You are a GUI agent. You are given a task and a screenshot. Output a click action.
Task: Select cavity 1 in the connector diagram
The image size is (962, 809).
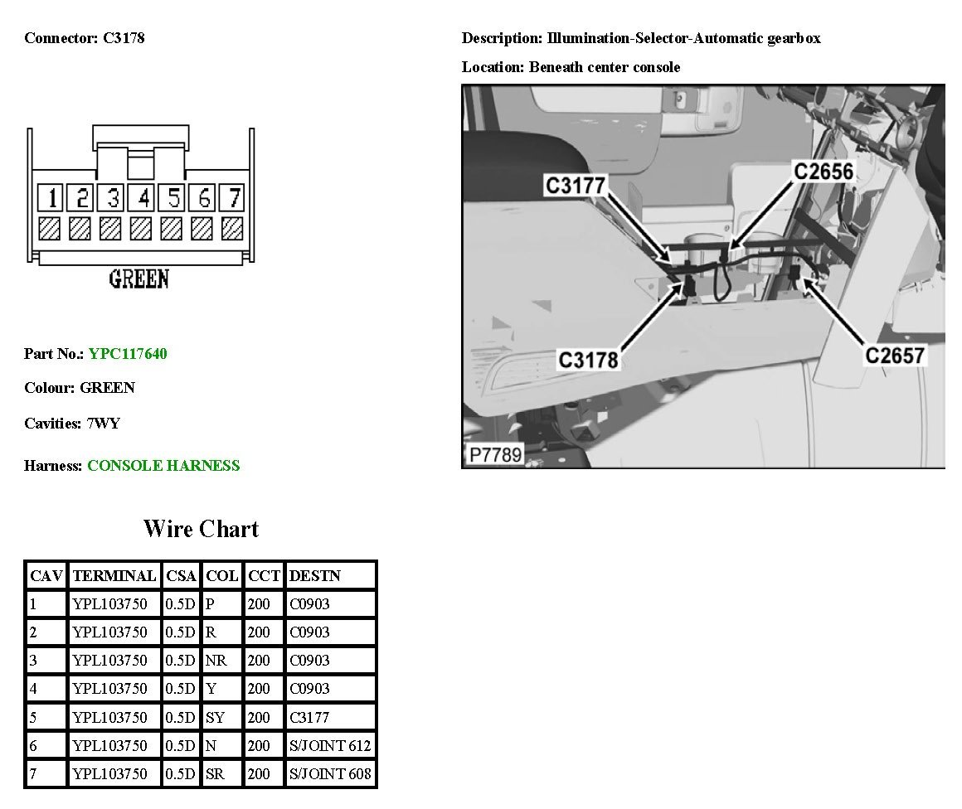51,198
